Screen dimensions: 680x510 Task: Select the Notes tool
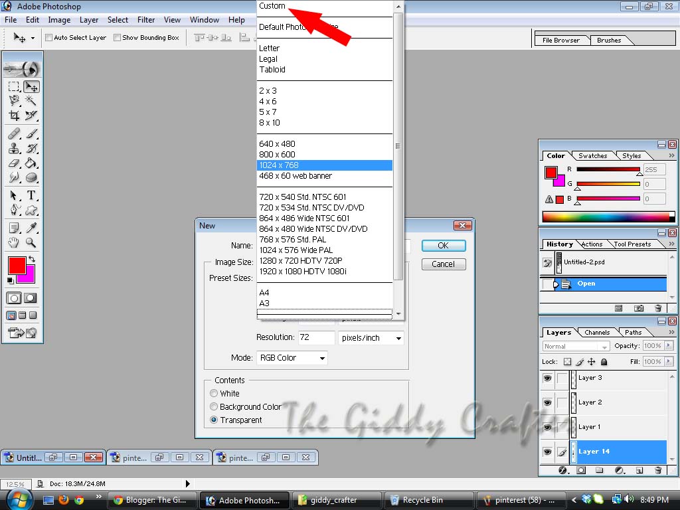point(14,228)
